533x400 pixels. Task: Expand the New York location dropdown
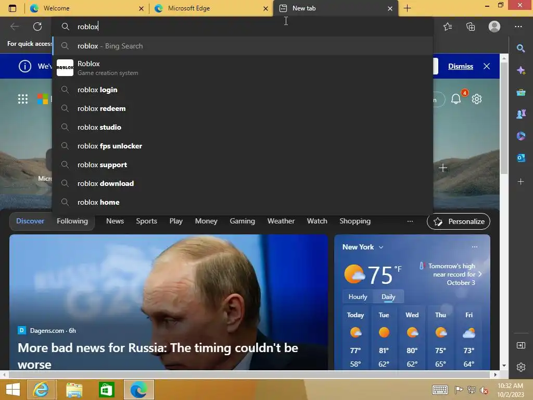click(380, 247)
